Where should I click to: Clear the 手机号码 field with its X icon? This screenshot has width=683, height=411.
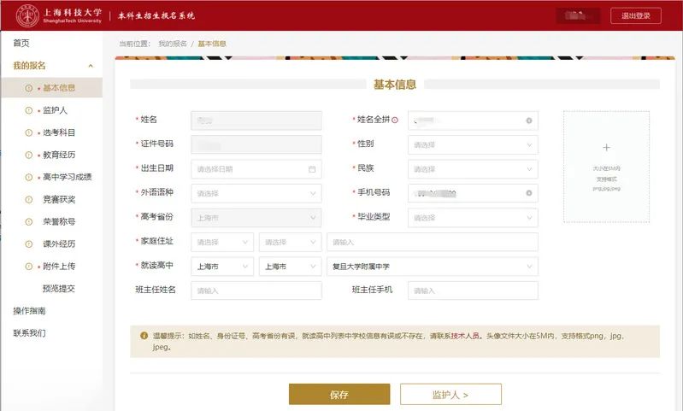click(528, 193)
